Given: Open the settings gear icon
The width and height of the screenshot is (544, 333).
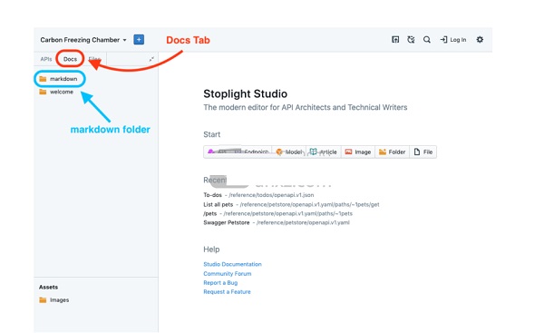Looking at the screenshot, I should click(480, 40).
